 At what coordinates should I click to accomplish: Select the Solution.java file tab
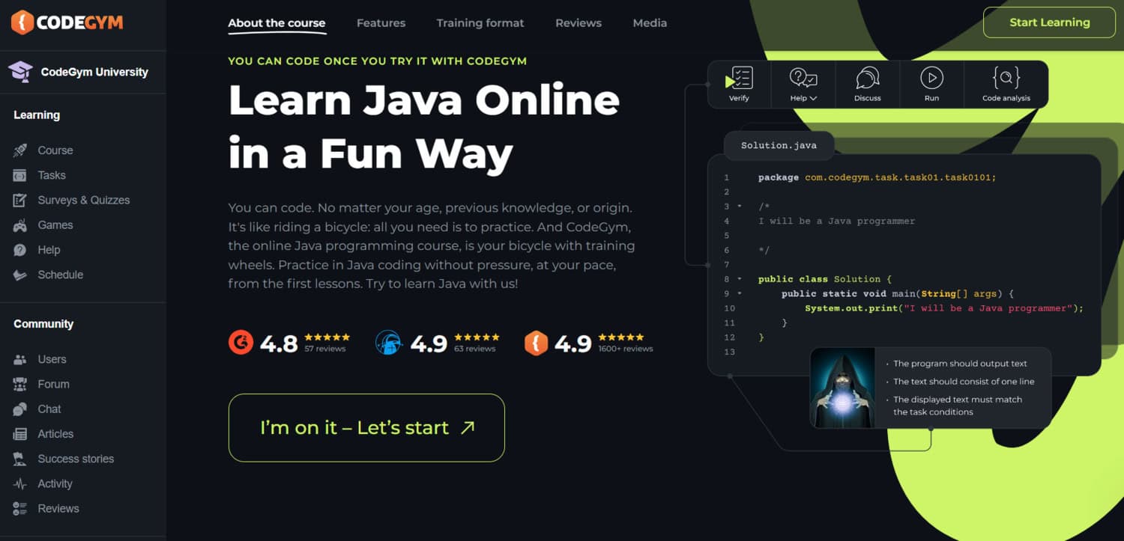click(x=779, y=145)
